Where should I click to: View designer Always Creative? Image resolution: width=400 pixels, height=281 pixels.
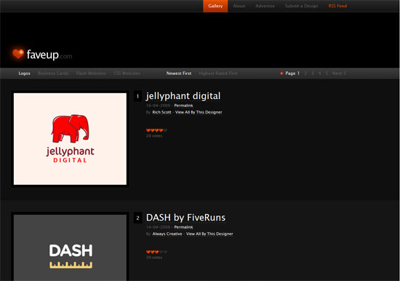click(167, 234)
